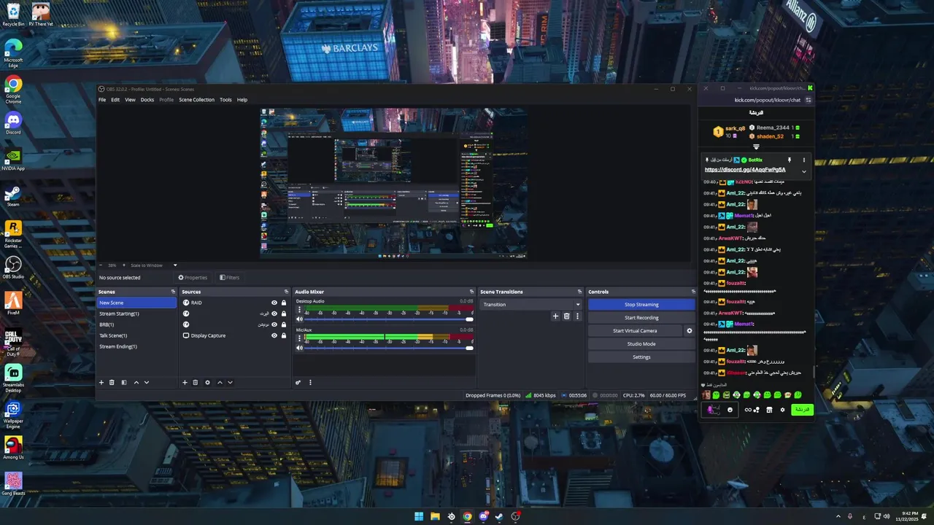Screen dimensions: 934x525
Task: Open the Docks menu
Action: pyautogui.click(x=147, y=100)
